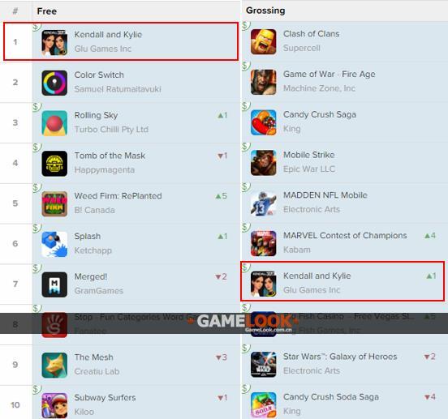Open the Subway Surfers app icon
The width and height of the screenshot is (448, 419).
pos(54,405)
